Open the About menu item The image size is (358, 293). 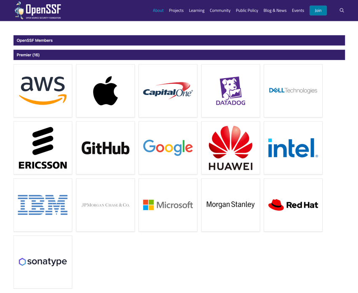158,11
